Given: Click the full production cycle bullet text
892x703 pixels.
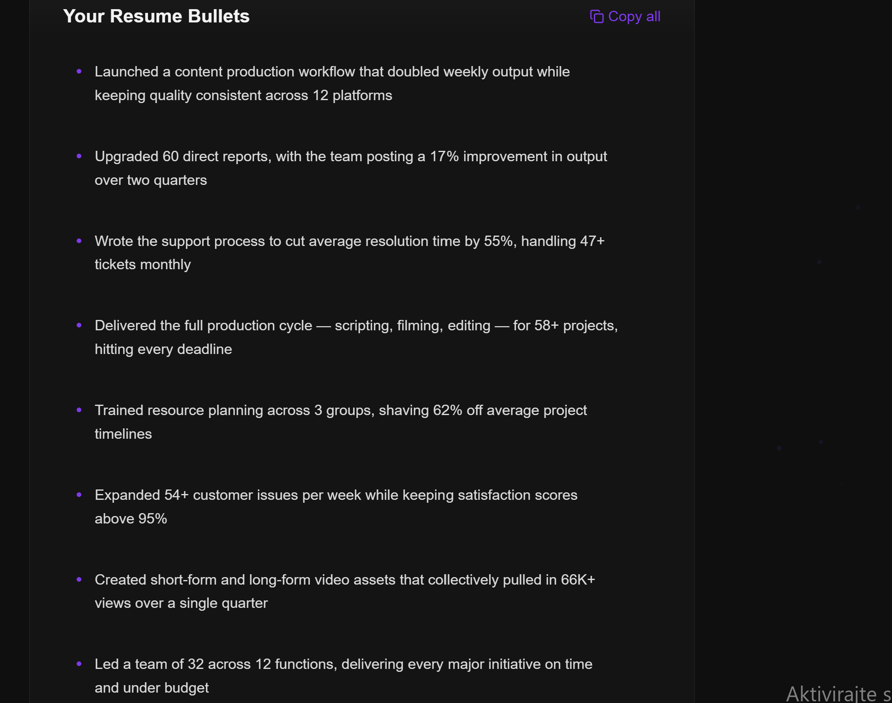Looking at the screenshot, I should click(356, 337).
